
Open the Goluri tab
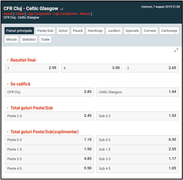click(x=63, y=31)
